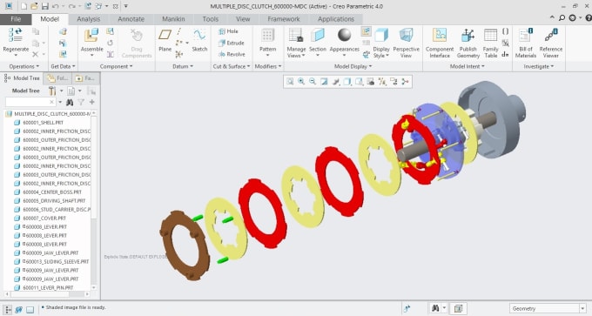Click the Refit icon in graphics toolbar
592x316 pixels.
click(x=290, y=82)
